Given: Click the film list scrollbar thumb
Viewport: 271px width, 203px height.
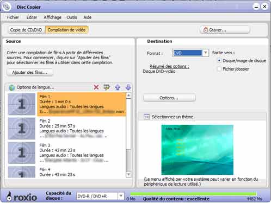Looking at the screenshot, I should coord(128,124).
